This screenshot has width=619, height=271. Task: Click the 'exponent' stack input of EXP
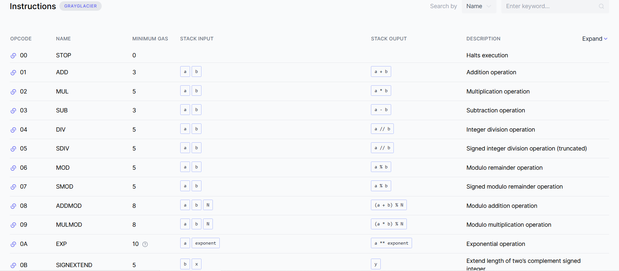[205, 243]
